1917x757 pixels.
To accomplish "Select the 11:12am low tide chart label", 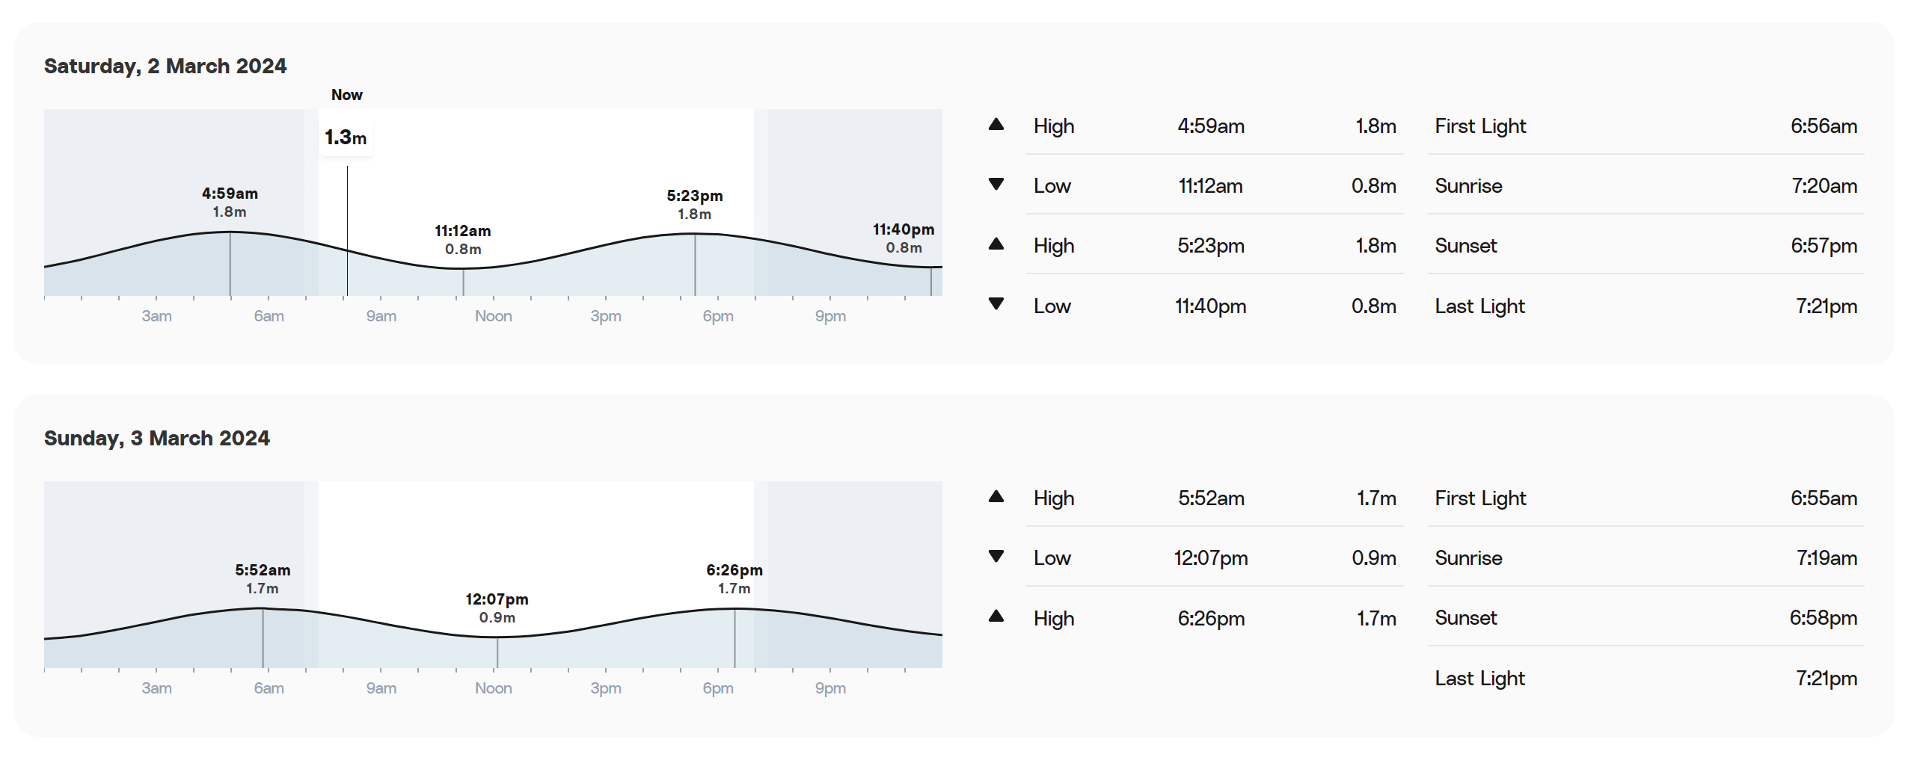I will (463, 239).
